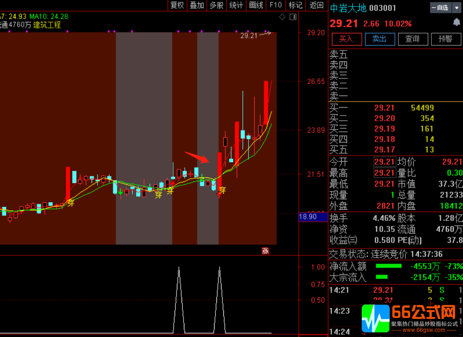Click the 量比 value 0.30
The image size is (463, 337).
(x=455, y=173)
